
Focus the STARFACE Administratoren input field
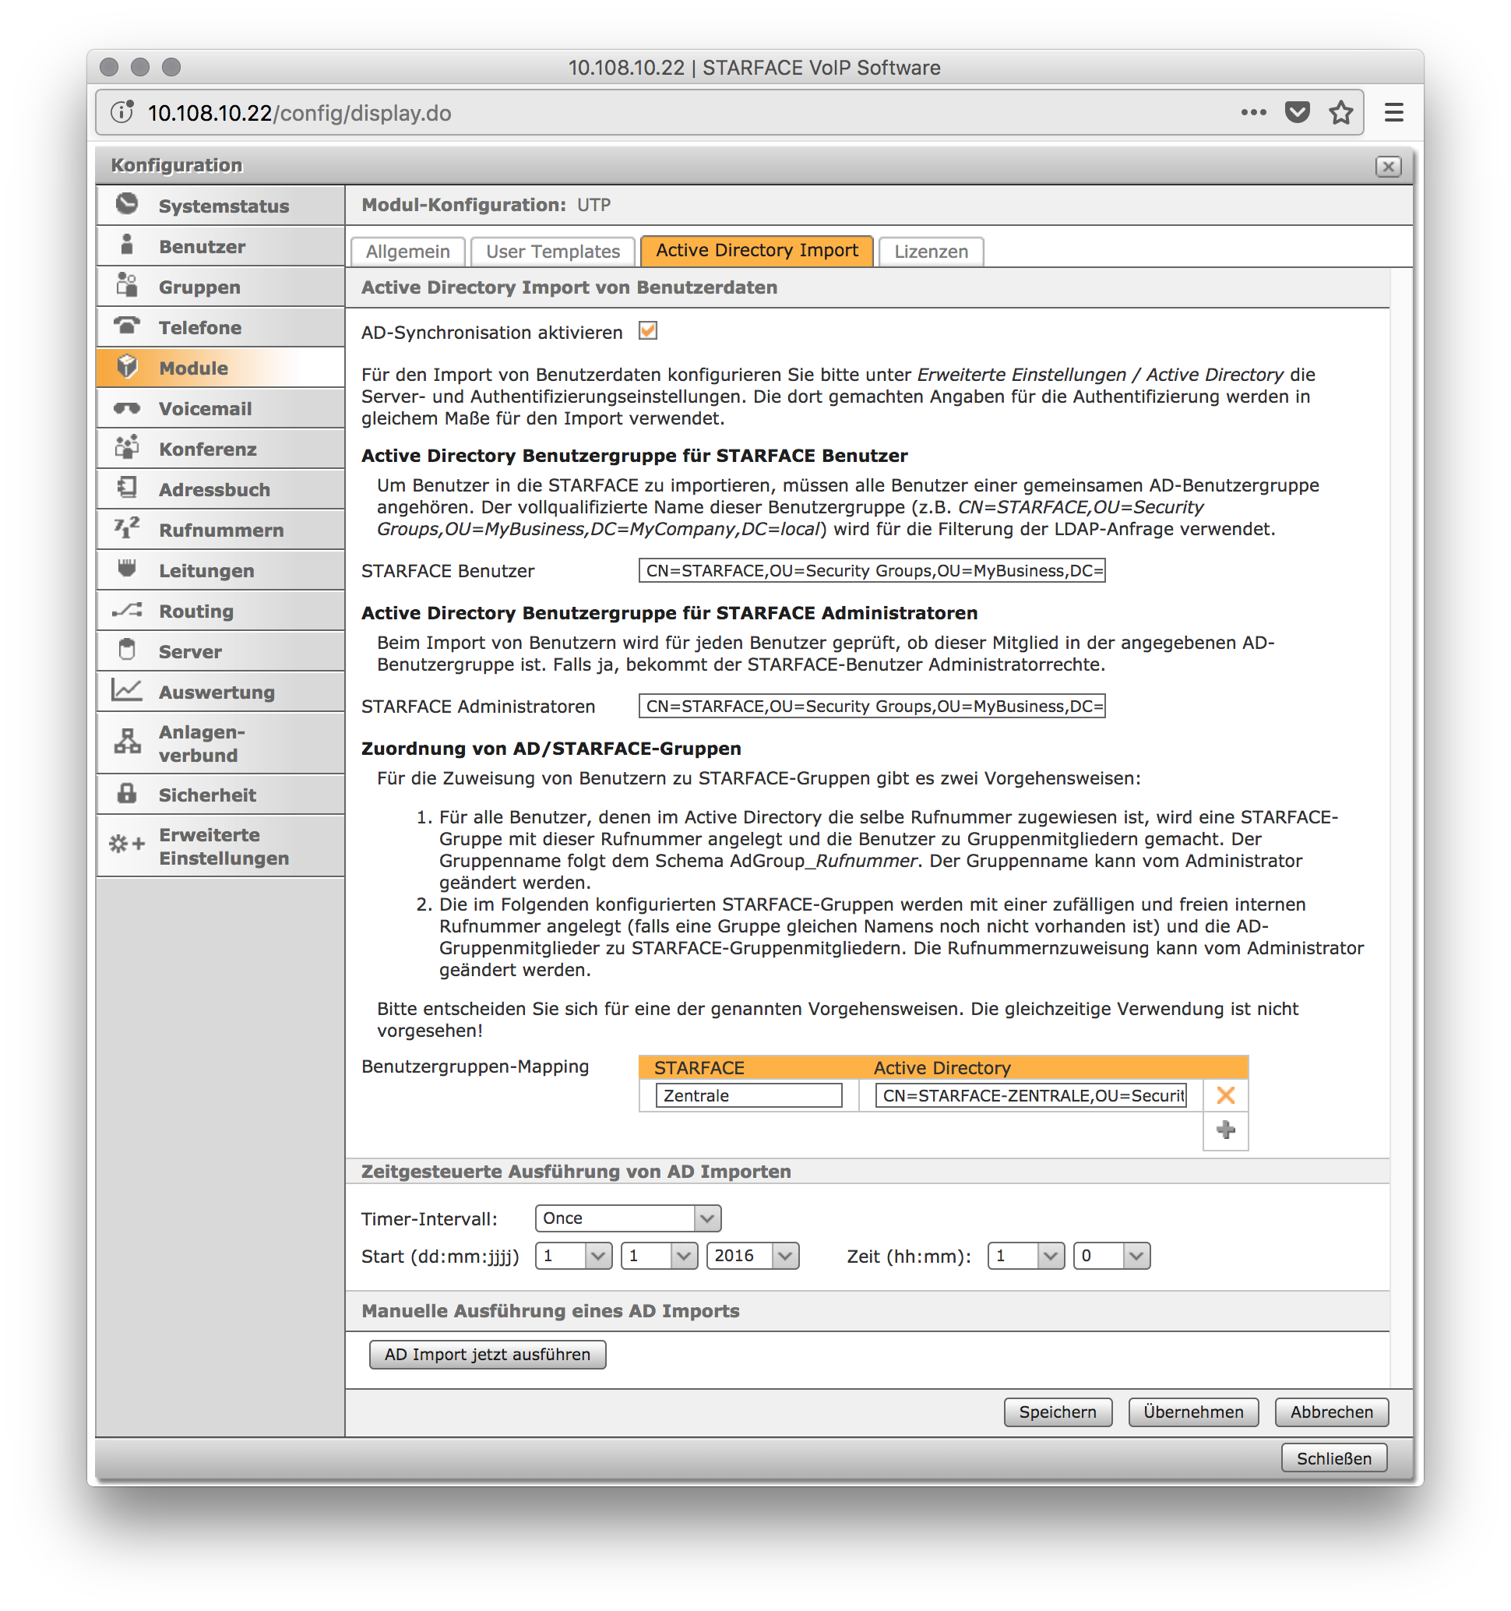tap(872, 706)
